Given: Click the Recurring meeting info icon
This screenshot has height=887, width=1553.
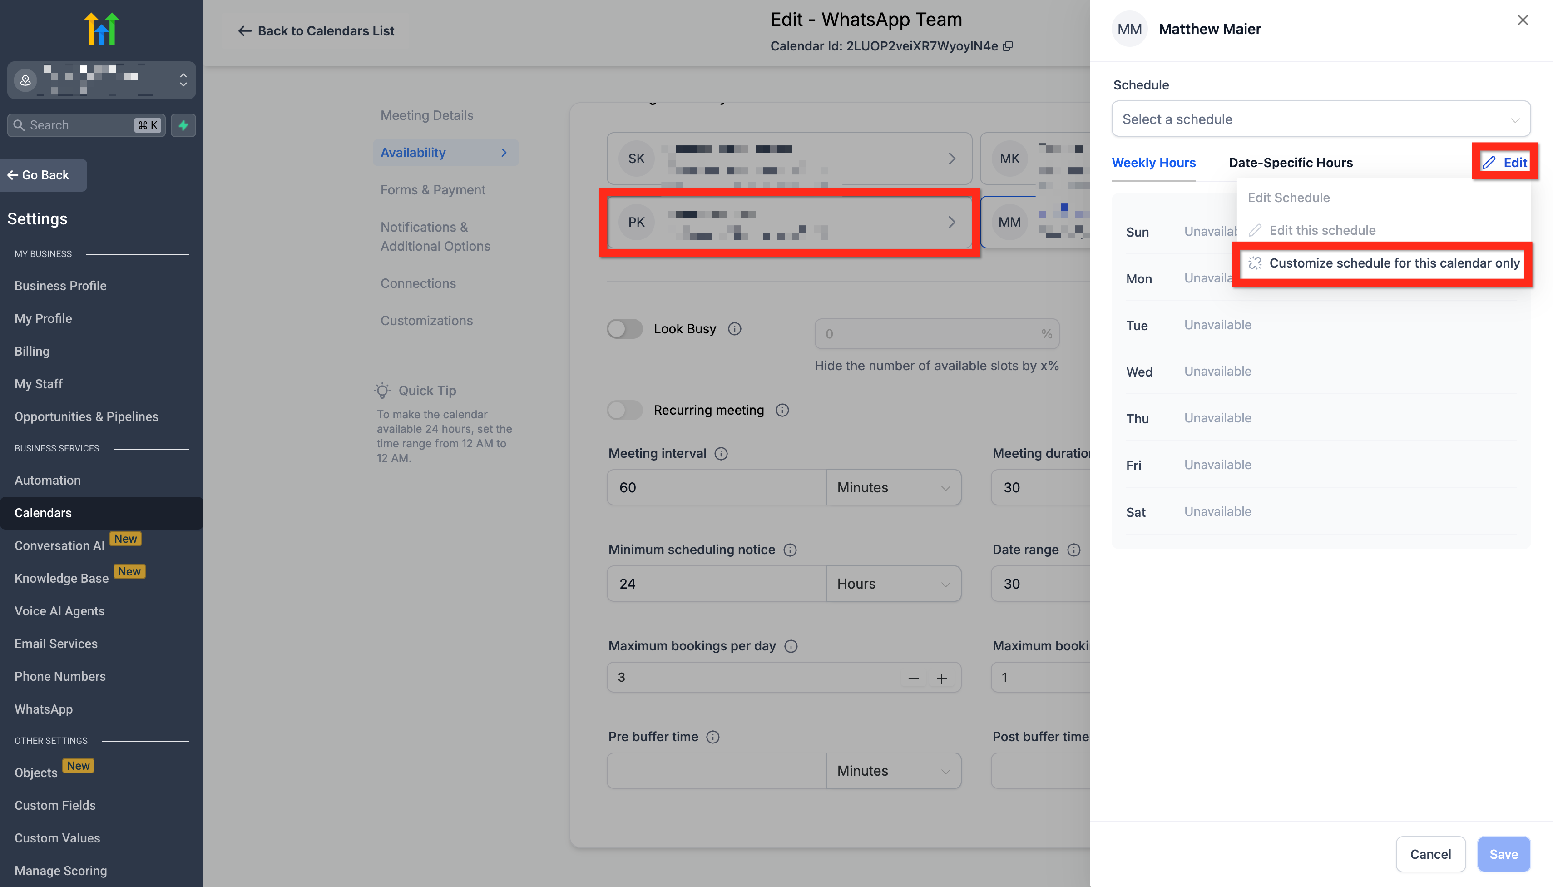Looking at the screenshot, I should point(782,410).
